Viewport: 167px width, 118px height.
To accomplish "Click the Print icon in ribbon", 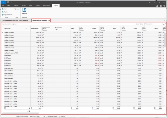I will (2, 9).
